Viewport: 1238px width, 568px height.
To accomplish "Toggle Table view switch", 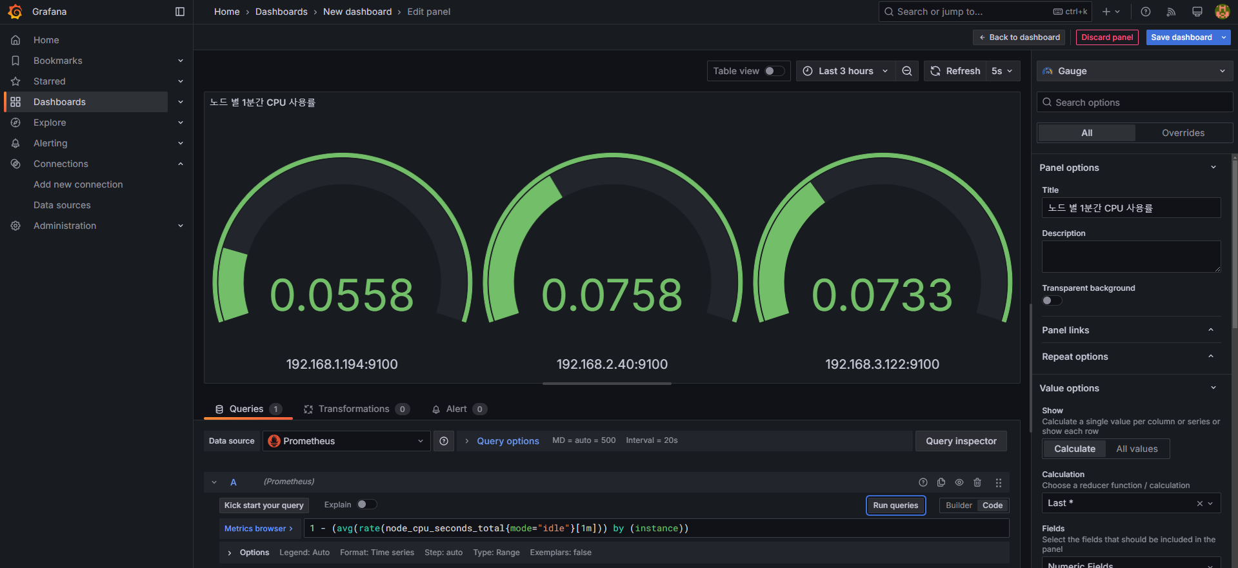I will (x=774, y=71).
